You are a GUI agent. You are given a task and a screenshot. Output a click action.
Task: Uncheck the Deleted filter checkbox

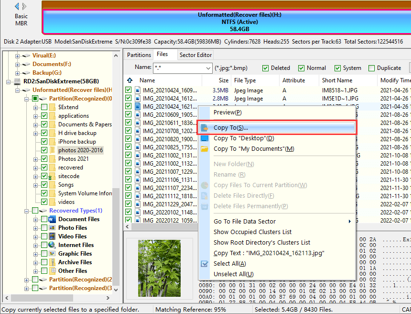point(266,68)
